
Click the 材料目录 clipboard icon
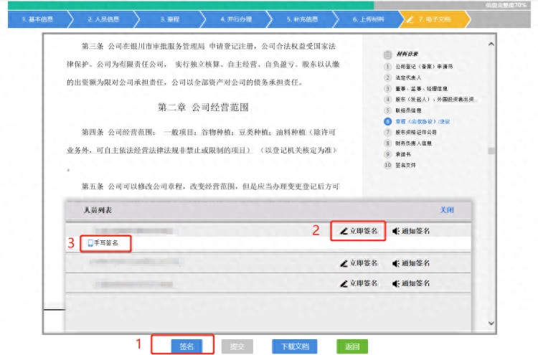tap(388, 54)
